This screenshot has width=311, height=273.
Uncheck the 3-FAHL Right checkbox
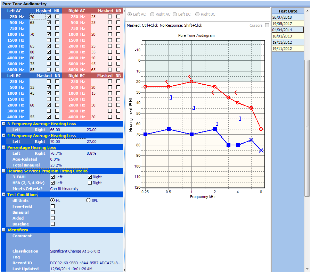[90, 177]
